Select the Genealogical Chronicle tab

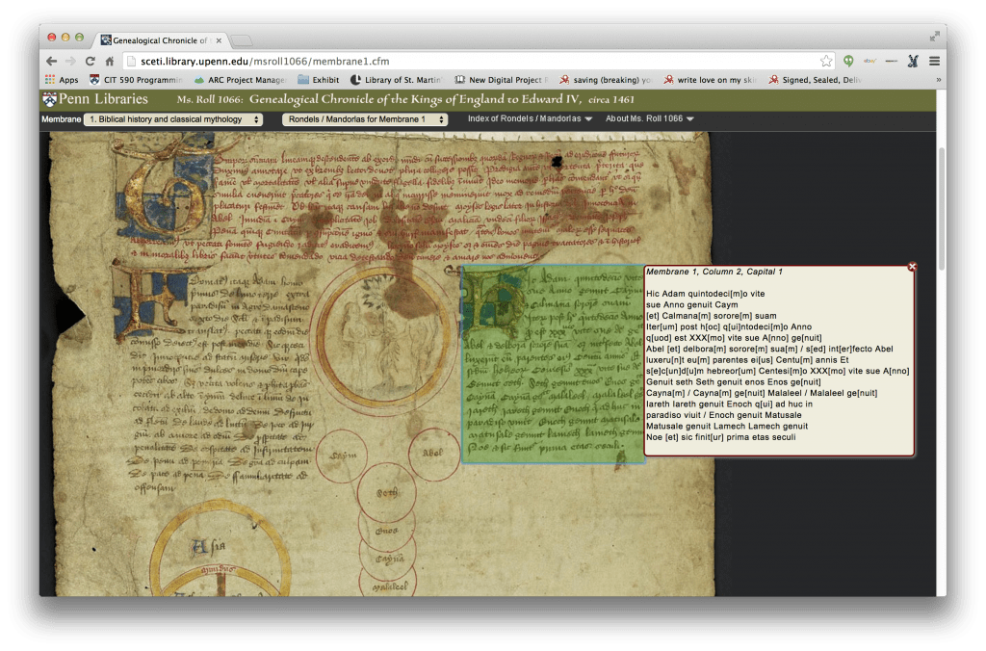click(x=160, y=40)
